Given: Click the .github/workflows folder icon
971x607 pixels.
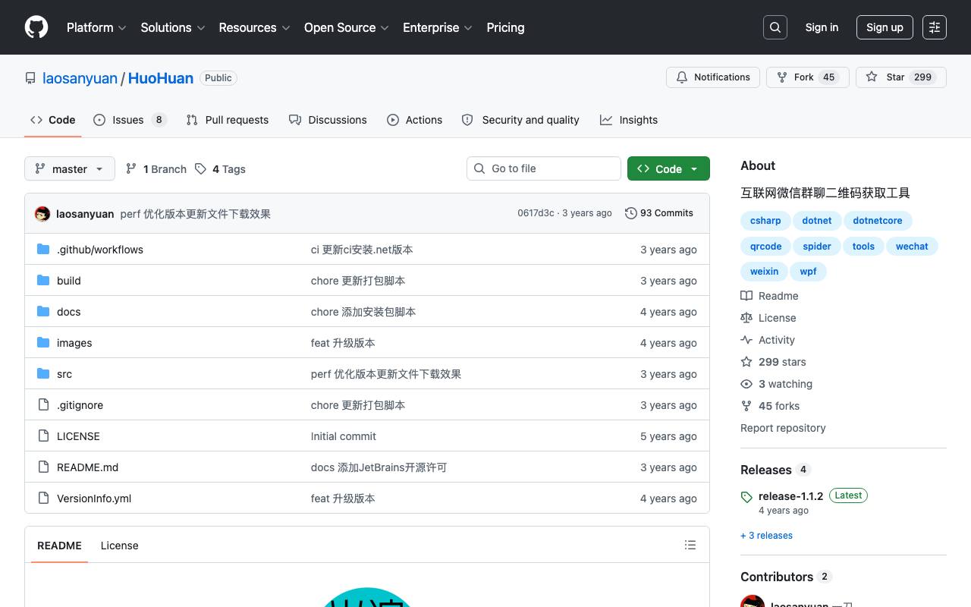Looking at the screenshot, I should [x=43, y=250].
